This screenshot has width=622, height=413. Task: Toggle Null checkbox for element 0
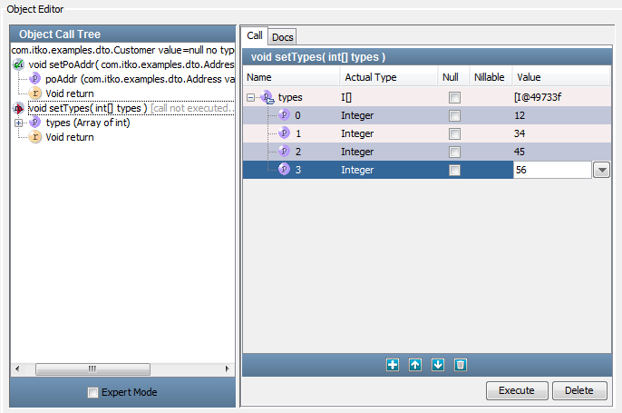454,115
